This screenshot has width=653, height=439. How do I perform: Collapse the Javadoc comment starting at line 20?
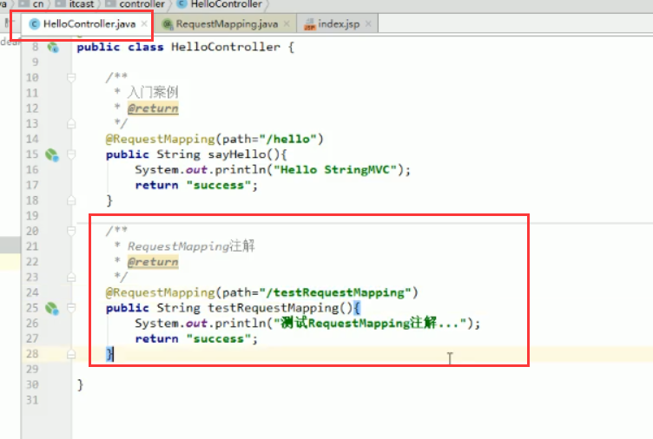pyautogui.click(x=71, y=231)
